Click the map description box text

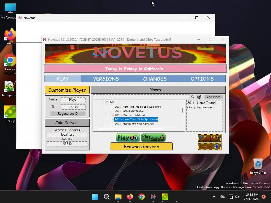[x=201, y=105]
